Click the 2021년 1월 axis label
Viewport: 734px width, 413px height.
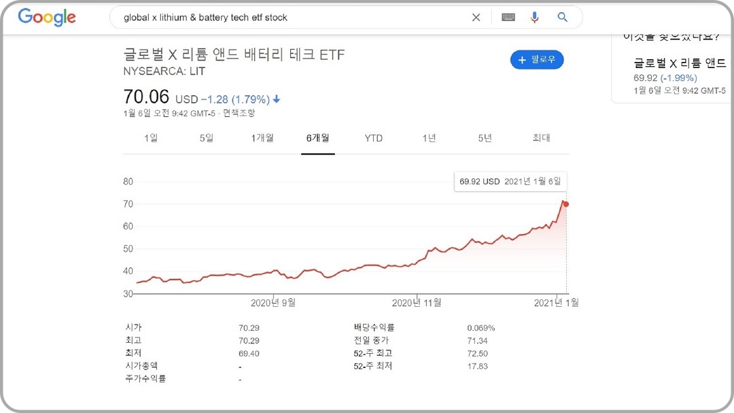pyautogui.click(x=556, y=303)
